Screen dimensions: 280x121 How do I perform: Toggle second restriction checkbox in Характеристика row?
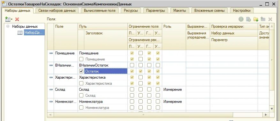pyautogui.click(x=140, y=77)
